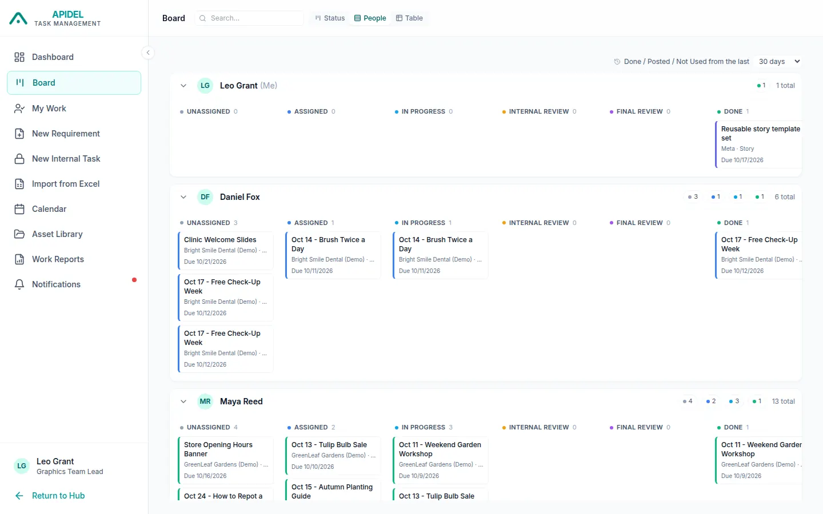Switch board view to Table
This screenshot has width=823, height=514.
409,18
